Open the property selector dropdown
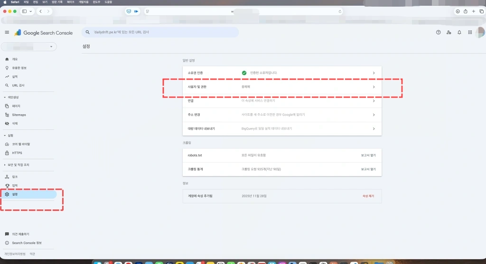Screen dimensions: 486x264 click(x=29, y=47)
